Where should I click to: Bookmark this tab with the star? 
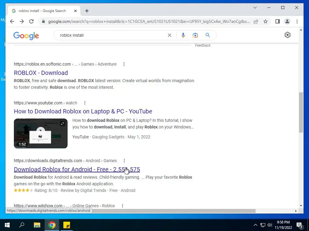pos(266,21)
